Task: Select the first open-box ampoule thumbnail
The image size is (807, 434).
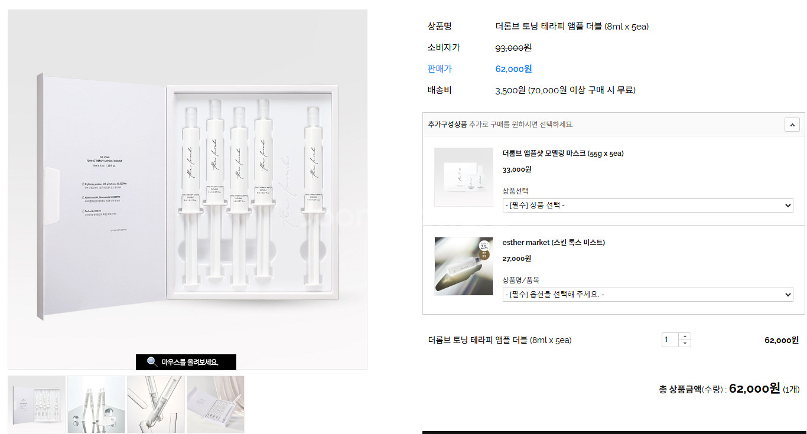Action: (x=37, y=404)
